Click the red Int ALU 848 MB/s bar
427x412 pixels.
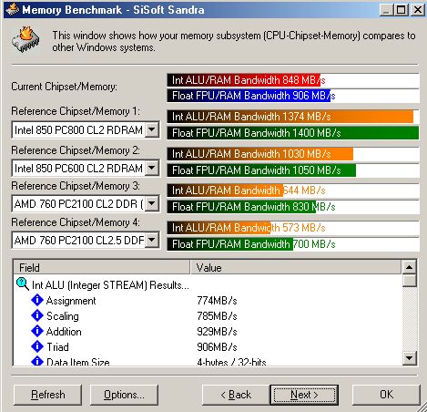coord(244,80)
